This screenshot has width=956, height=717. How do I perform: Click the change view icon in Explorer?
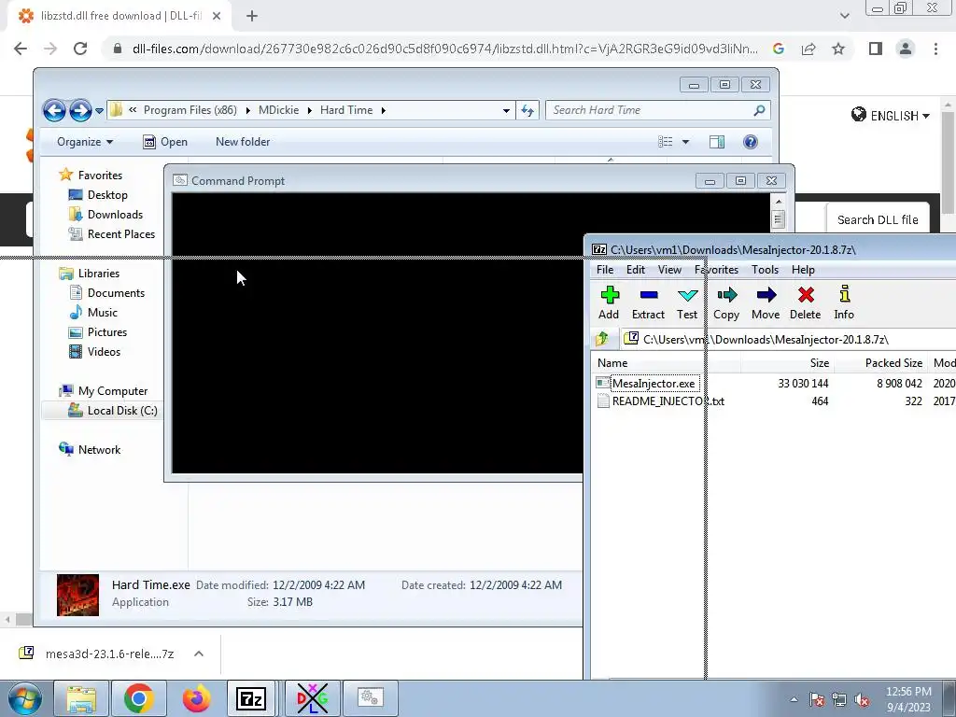665,142
